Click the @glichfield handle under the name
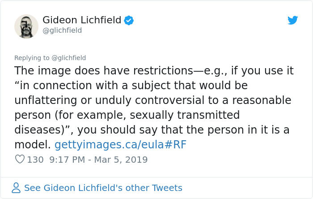This screenshot has height=199, width=313. pos(62,30)
